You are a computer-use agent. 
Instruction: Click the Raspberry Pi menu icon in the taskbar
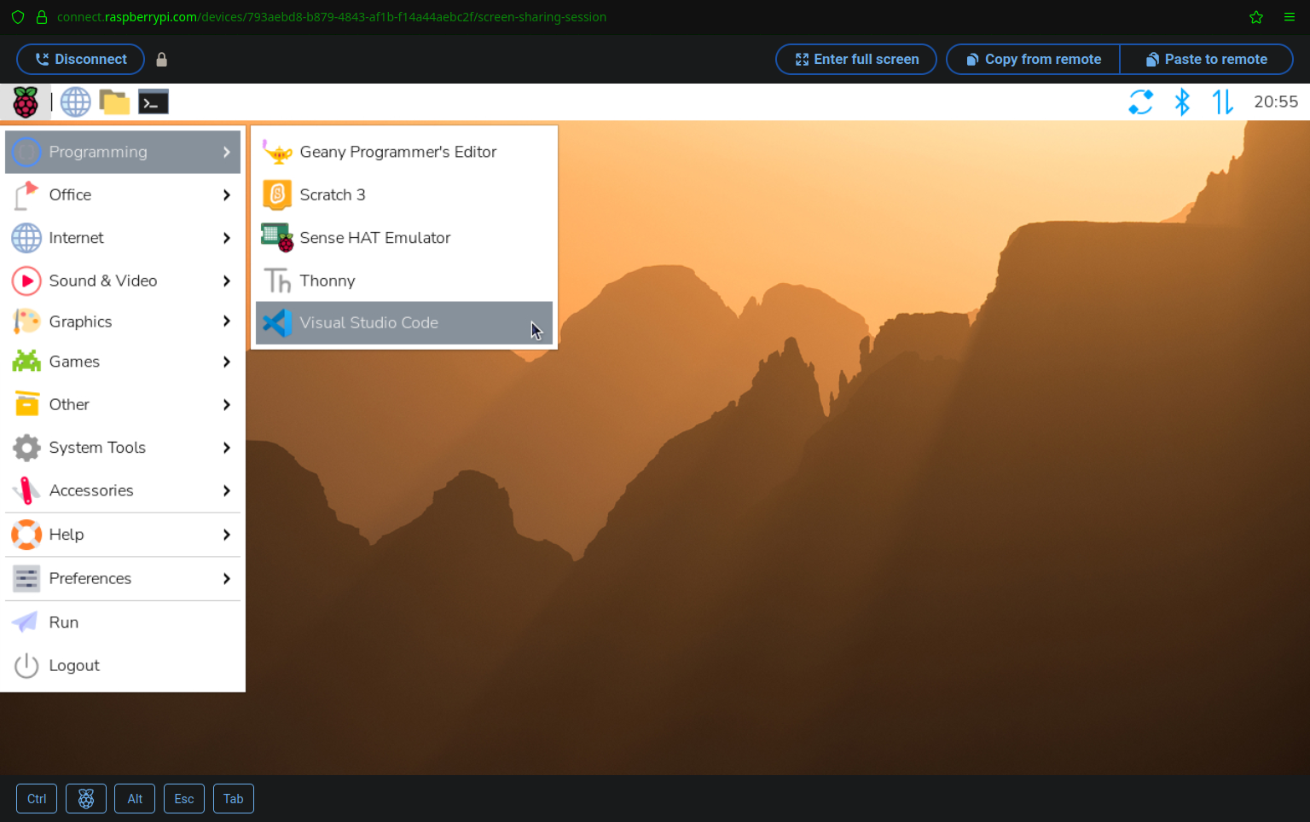pyautogui.click(x=26, y=102)
